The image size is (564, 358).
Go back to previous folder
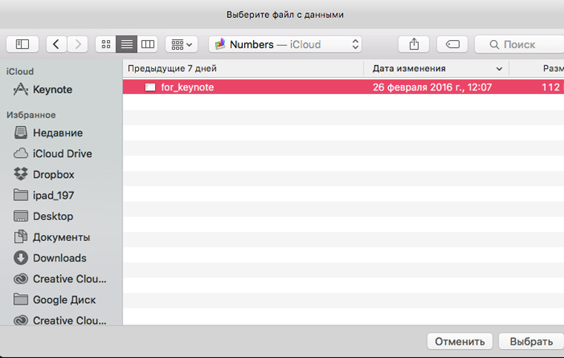click(56, 44)
